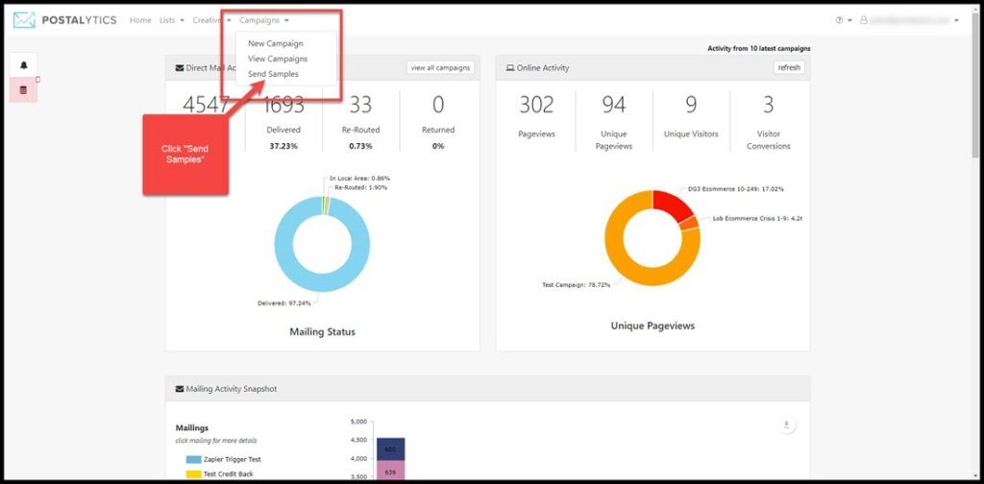The height and width of the screenshot is (484, 984).
Task: Select View Campaigns menu entry
Action: click(x=278, y=59)
